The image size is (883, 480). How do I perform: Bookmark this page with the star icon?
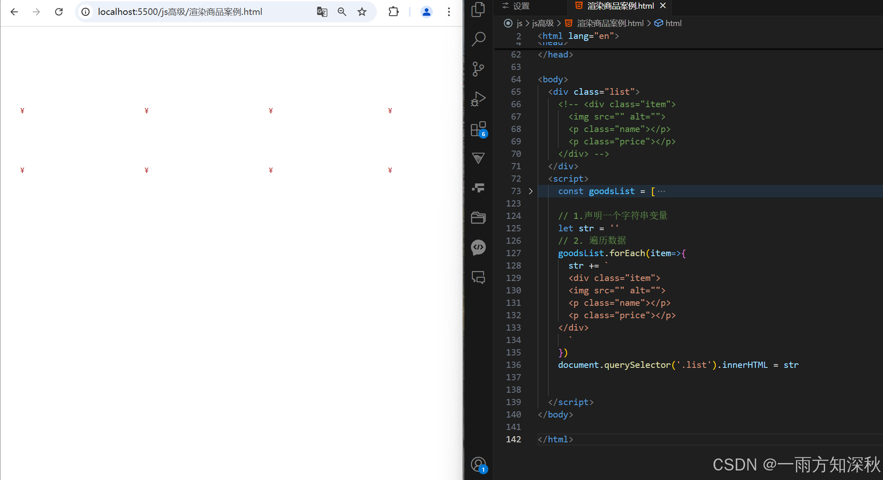(362, 12)
